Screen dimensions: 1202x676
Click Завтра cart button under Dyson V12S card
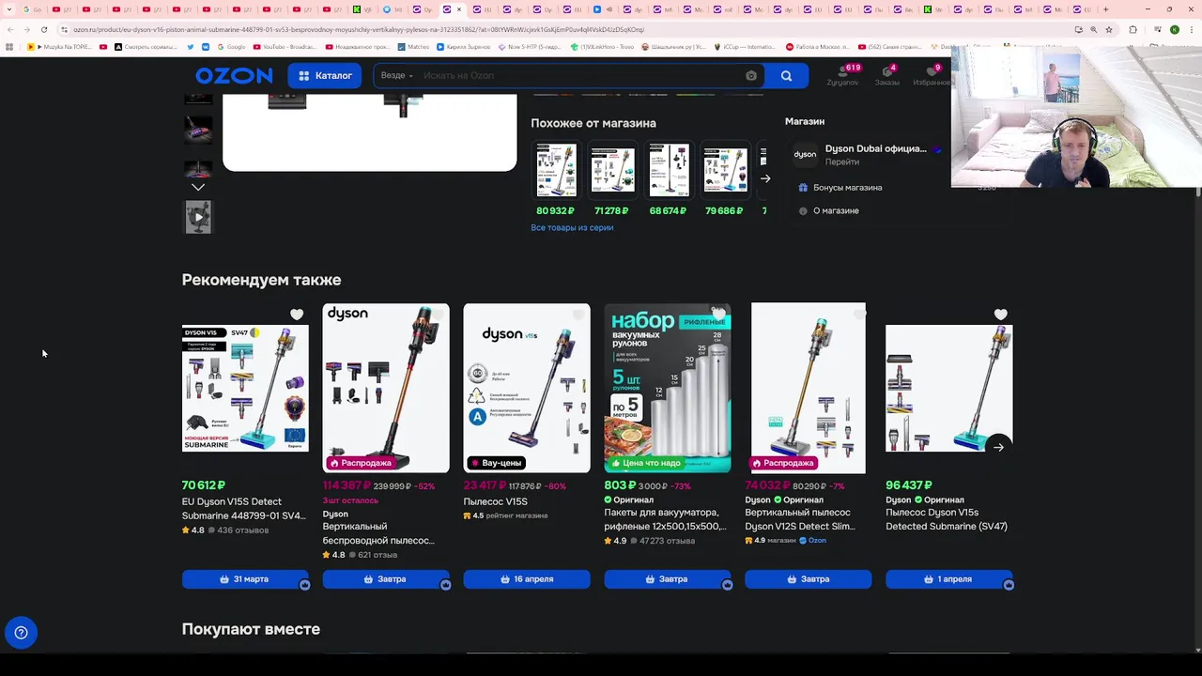tap(809, 579)
